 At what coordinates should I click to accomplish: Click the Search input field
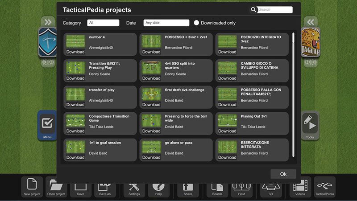(275, 9)
